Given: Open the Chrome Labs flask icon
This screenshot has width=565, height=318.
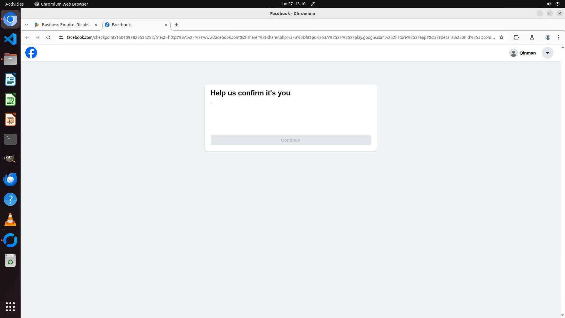Looking at the screenshot, I should (x=532, y=37).
